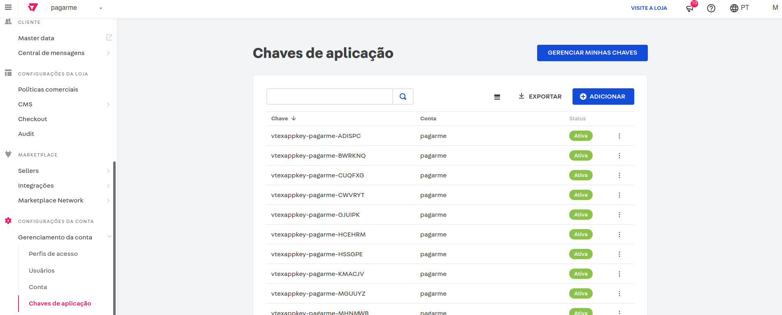Open row actions for vtexappkey-pagarme-HSSGPE
The image size is (782, 315).
pyautogui.click(x=619, y=254)
